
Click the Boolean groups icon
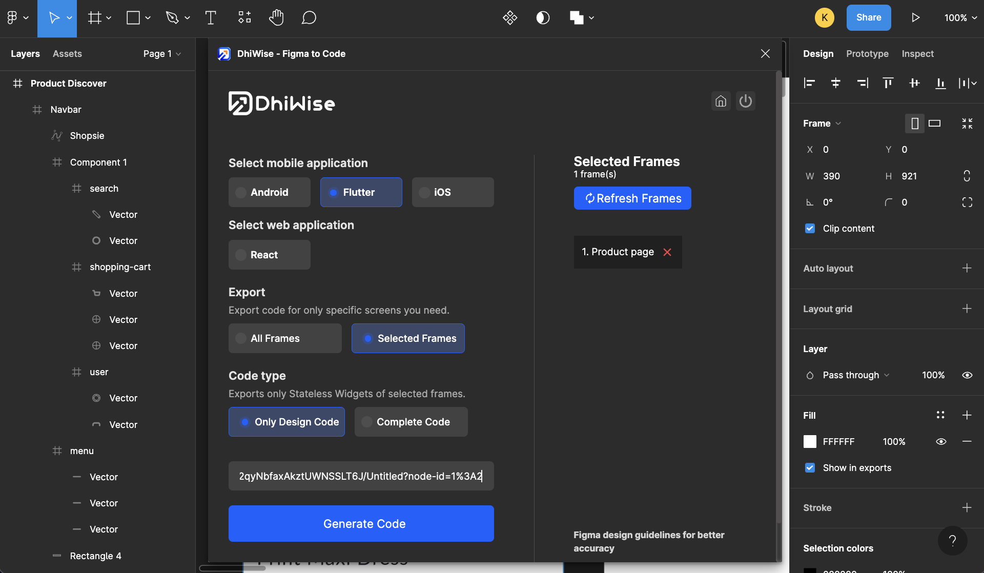click(577, 18)
